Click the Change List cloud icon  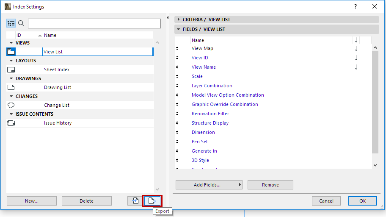point(11,105)
